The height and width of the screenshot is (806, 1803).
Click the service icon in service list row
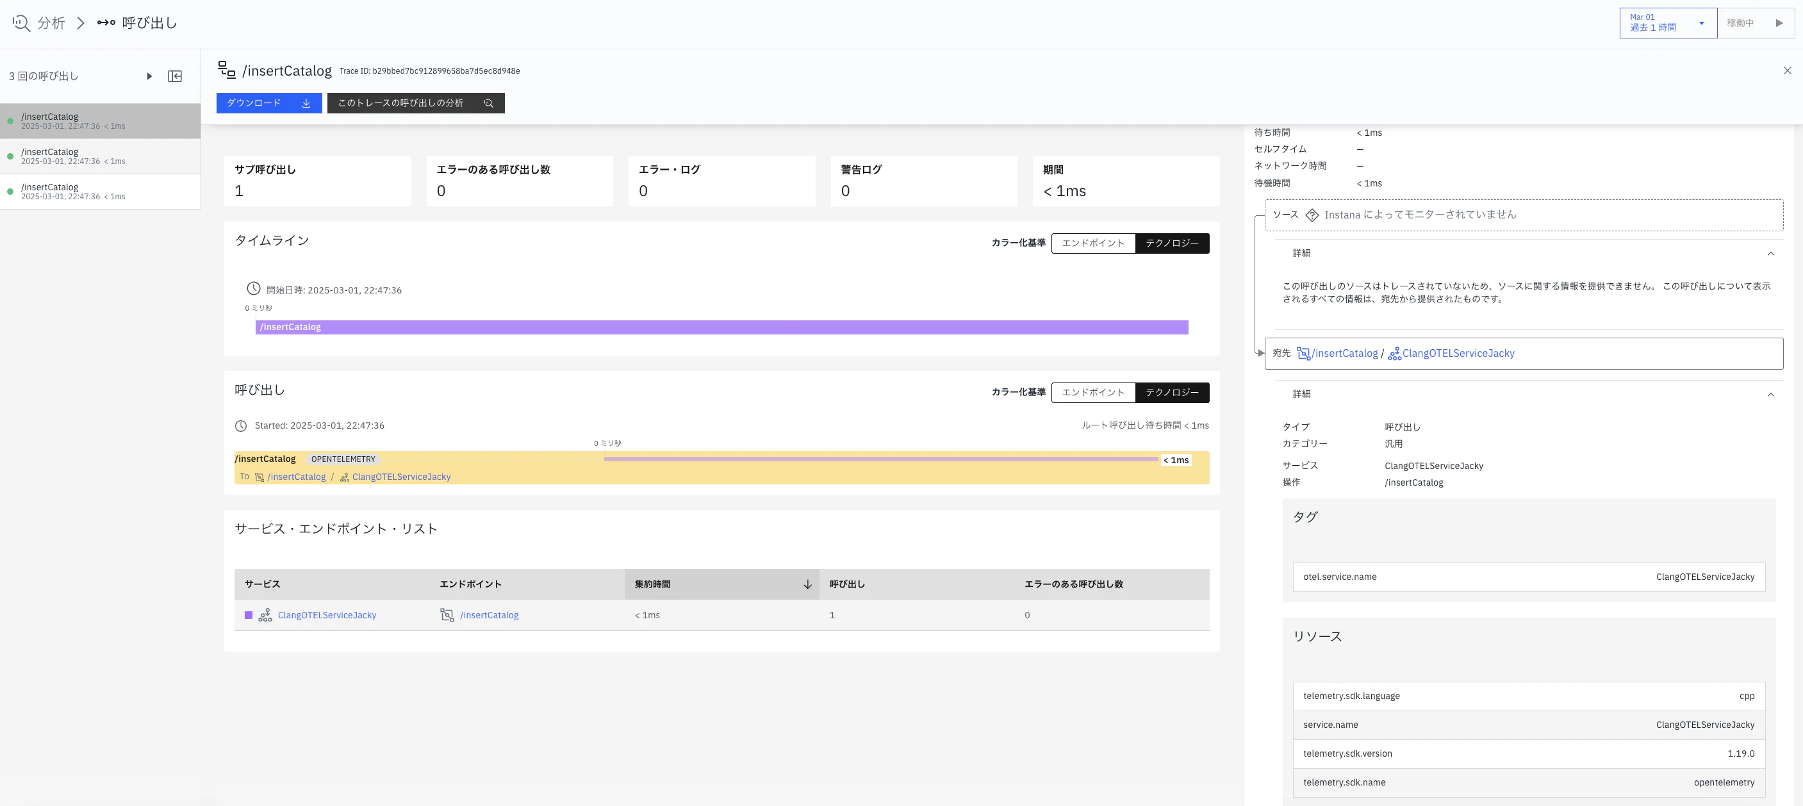click(x=265, y=615)
